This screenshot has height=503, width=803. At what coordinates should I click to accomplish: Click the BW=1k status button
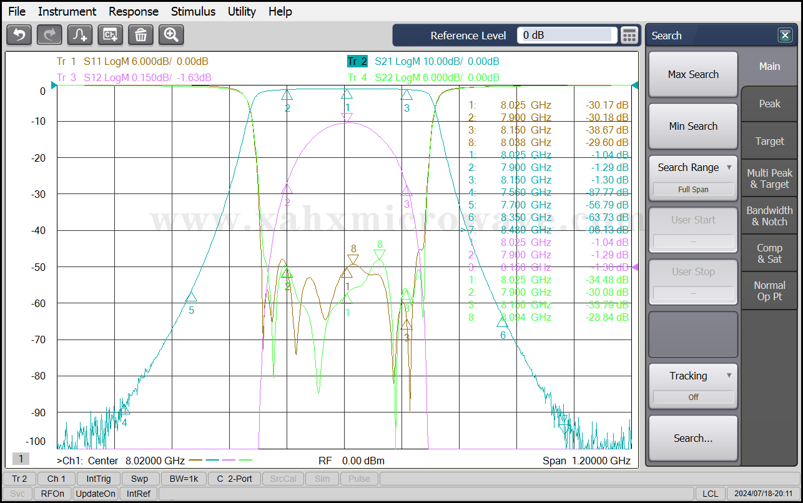(x=184, y=479)
